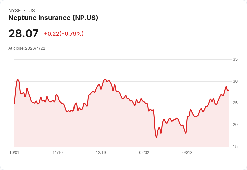Click the final endpoint of the price line
This screenshot has height=170, width=247.
tap(229, 90)
